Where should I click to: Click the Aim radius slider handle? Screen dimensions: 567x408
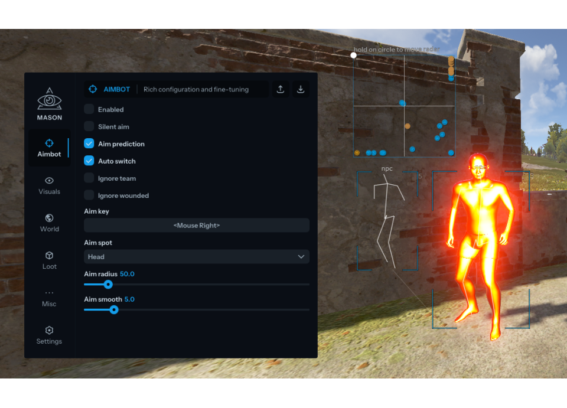pos(108,285)
